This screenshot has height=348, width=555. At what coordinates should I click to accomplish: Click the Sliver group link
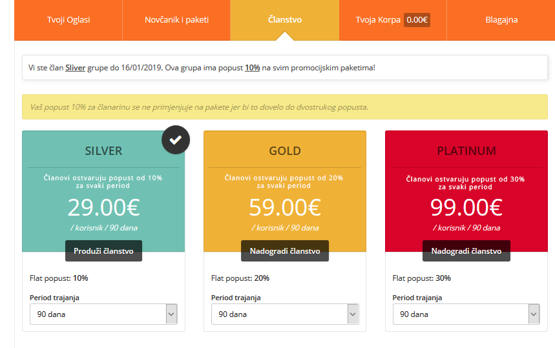click(76, 68)
